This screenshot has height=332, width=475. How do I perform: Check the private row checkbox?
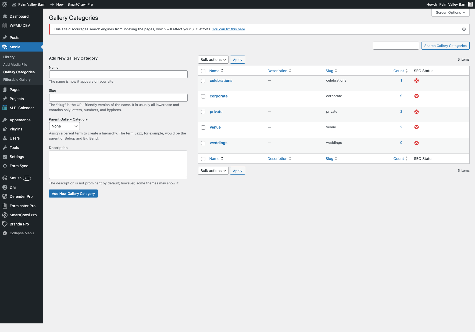pos(203,112)
